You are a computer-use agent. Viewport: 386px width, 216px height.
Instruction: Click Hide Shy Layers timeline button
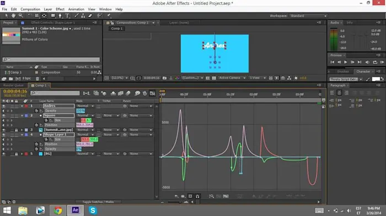[113, 93]
